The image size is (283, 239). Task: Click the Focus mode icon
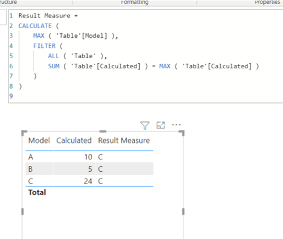(x=161, y=125)
